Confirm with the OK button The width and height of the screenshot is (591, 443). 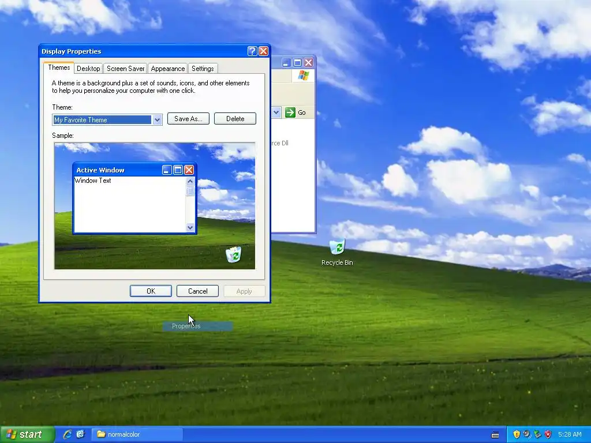tap(151, 291)
